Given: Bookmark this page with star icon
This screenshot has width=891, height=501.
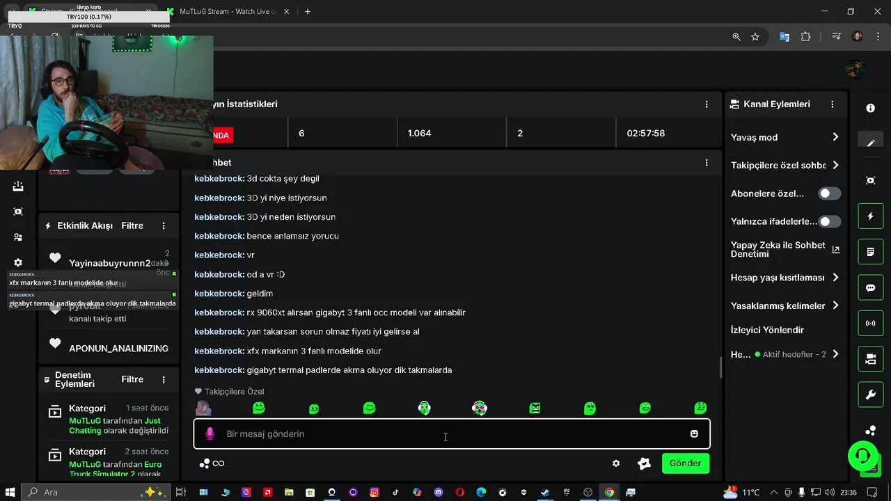Looking at the screenshot, I should click(755, 37).
